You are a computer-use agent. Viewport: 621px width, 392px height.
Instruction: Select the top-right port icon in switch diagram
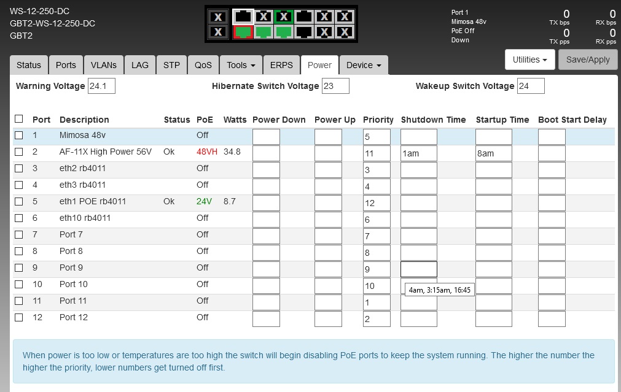[x=345, y=17]
